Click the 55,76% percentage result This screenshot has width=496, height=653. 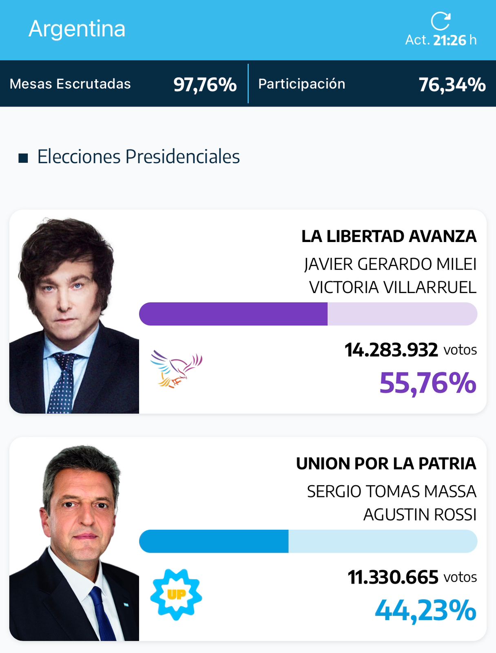[428, 384]
